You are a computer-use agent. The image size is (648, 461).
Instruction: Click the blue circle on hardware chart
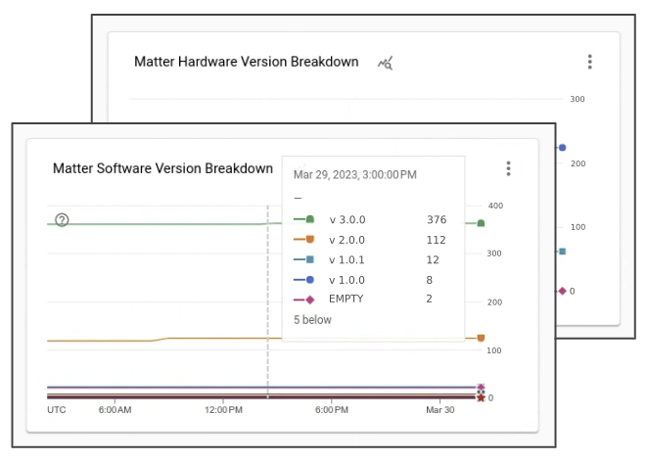[562, 148]
